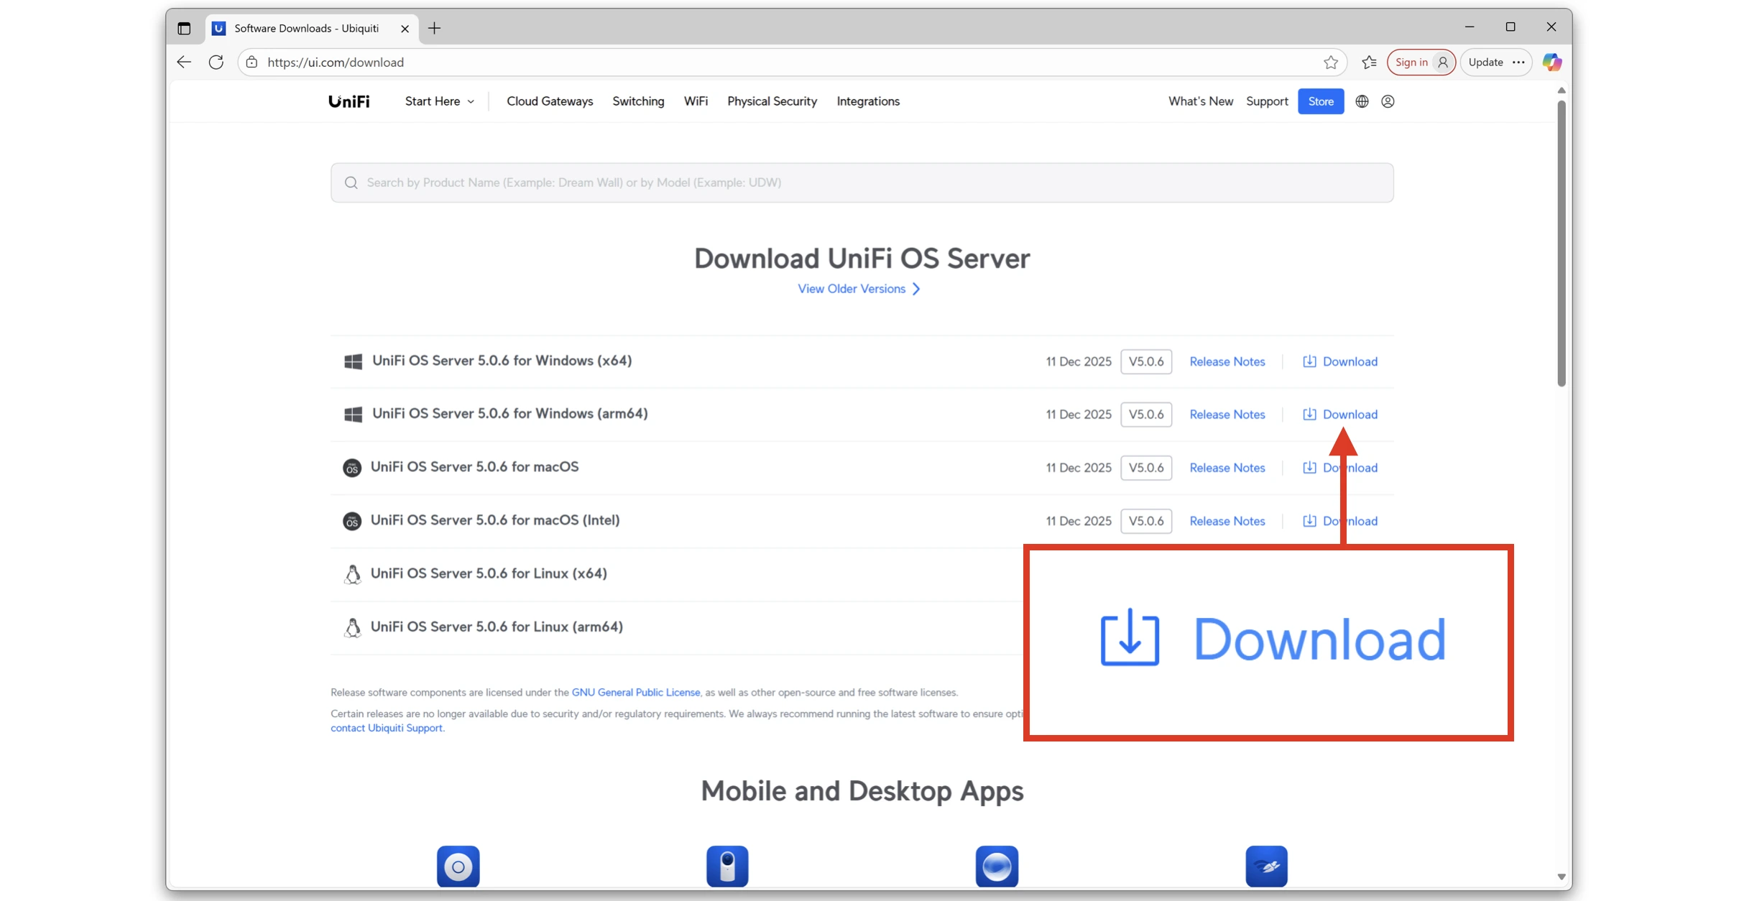Image resolution: width=1739 pixels, height=901 pixels.
Task: Click V5.0.6 version badge for macOS row
Action: [x=1146, y=468]
